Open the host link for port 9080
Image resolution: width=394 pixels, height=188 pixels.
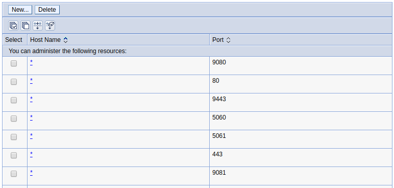pos(32,62)
